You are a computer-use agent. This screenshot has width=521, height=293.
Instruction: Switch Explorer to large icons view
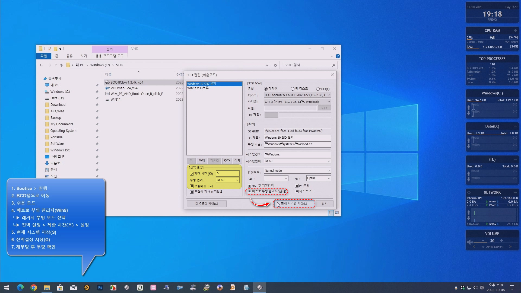(337, 213)
